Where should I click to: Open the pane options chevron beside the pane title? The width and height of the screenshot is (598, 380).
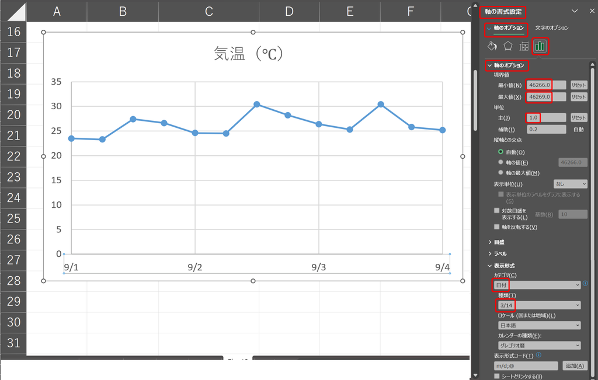tap(575, 12)
